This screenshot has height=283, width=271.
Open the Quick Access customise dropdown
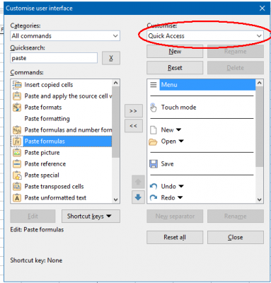point(205,36)
